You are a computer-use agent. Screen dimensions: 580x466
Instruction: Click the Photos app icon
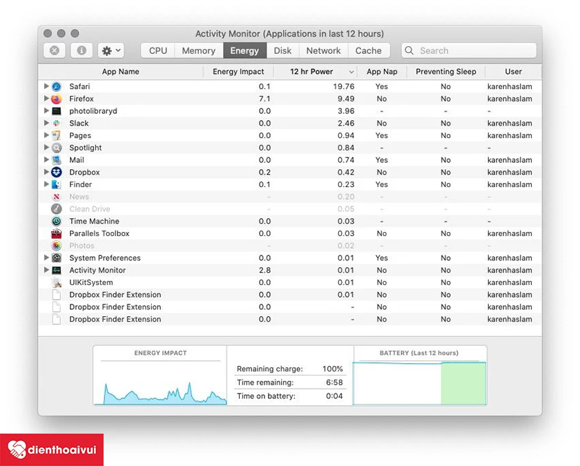pyautogui.click(x=56, y=246)
